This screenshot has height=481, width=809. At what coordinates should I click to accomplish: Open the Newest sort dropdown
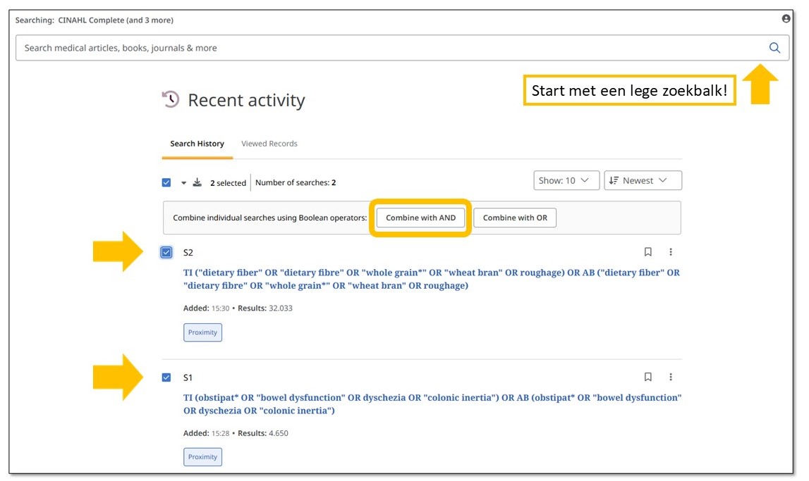(643, 181)
